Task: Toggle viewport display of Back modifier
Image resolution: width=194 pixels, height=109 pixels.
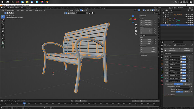Action: point(183,56)
